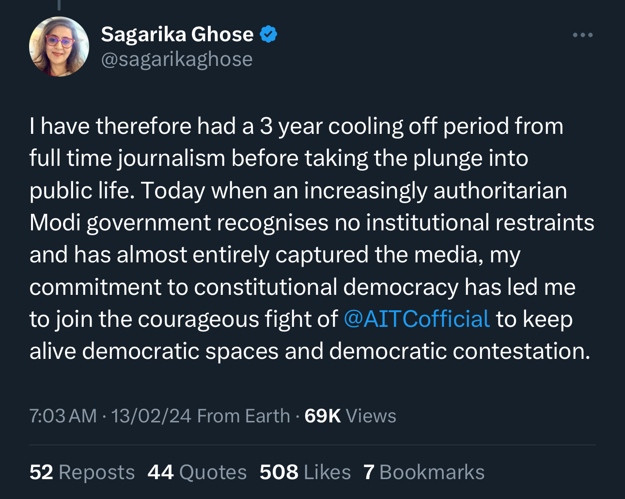
Task: View the 69K Views analytics
Action: pyautogui.click(x=350, y=416)
